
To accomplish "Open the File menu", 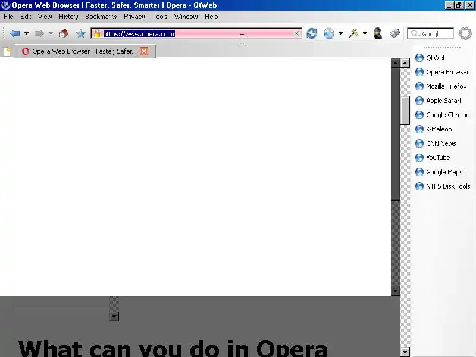I will click(x=8, y=17).
